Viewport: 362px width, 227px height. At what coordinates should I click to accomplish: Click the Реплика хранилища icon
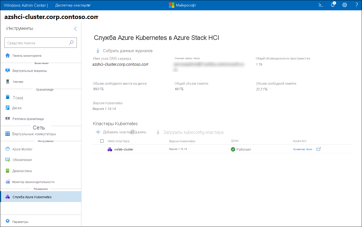[8, 119]
